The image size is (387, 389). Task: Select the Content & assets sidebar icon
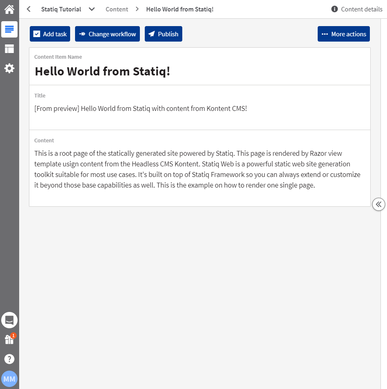coord(9,29)
